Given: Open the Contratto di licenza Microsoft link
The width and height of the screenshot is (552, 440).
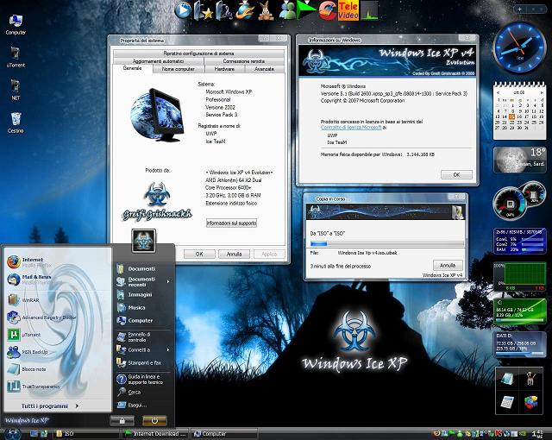Looking at the screenshot, I should pos(350,127).
